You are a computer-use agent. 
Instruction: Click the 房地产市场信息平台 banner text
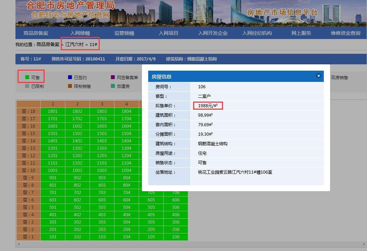click(x=282, y=12)
